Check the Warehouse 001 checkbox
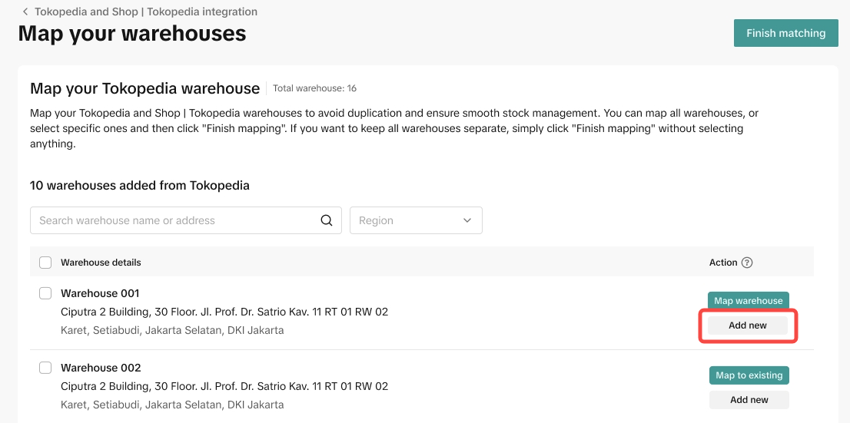The width and height of the screenshot is (850, 423). click(x=45, y=293)
